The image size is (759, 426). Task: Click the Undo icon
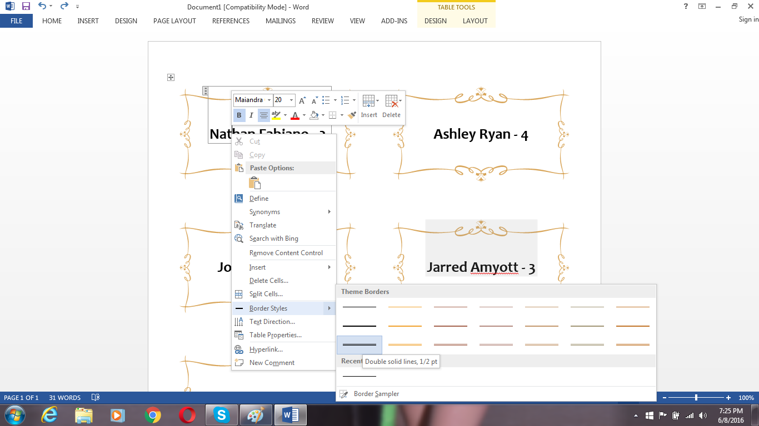pos(42,7)
